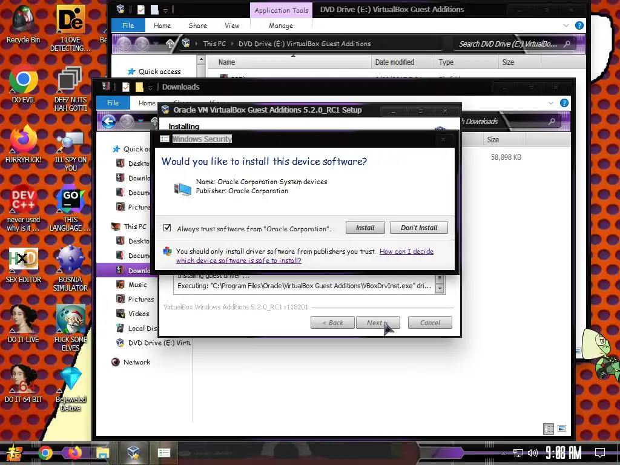Open the Recycle Bin desktop icon

pyautogui.click(x=24, y=24)
